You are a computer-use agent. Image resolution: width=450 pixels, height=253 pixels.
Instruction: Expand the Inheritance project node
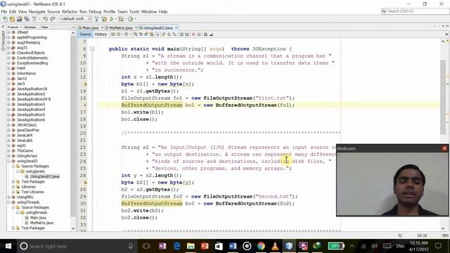point(8,73)
